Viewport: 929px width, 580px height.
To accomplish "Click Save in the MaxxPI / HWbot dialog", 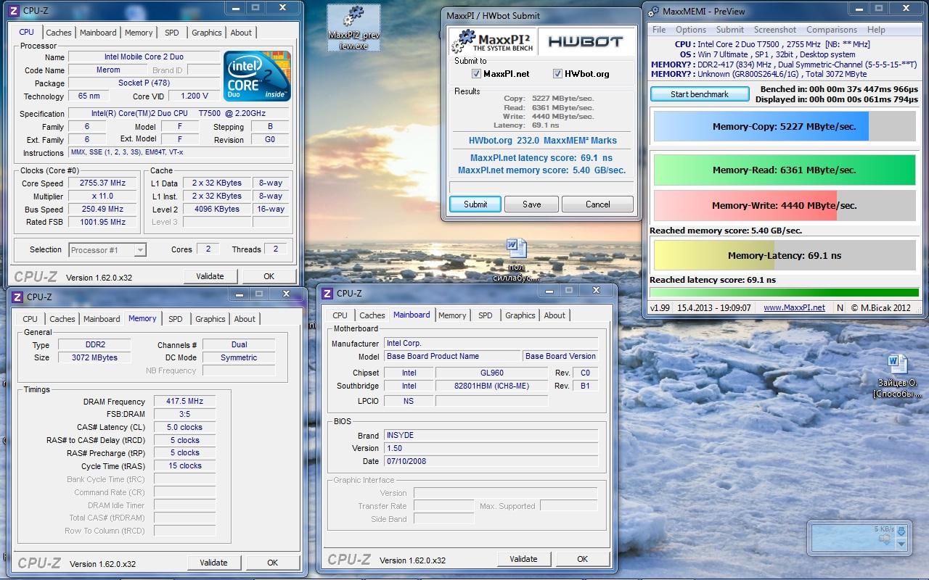I will [532, 204].
